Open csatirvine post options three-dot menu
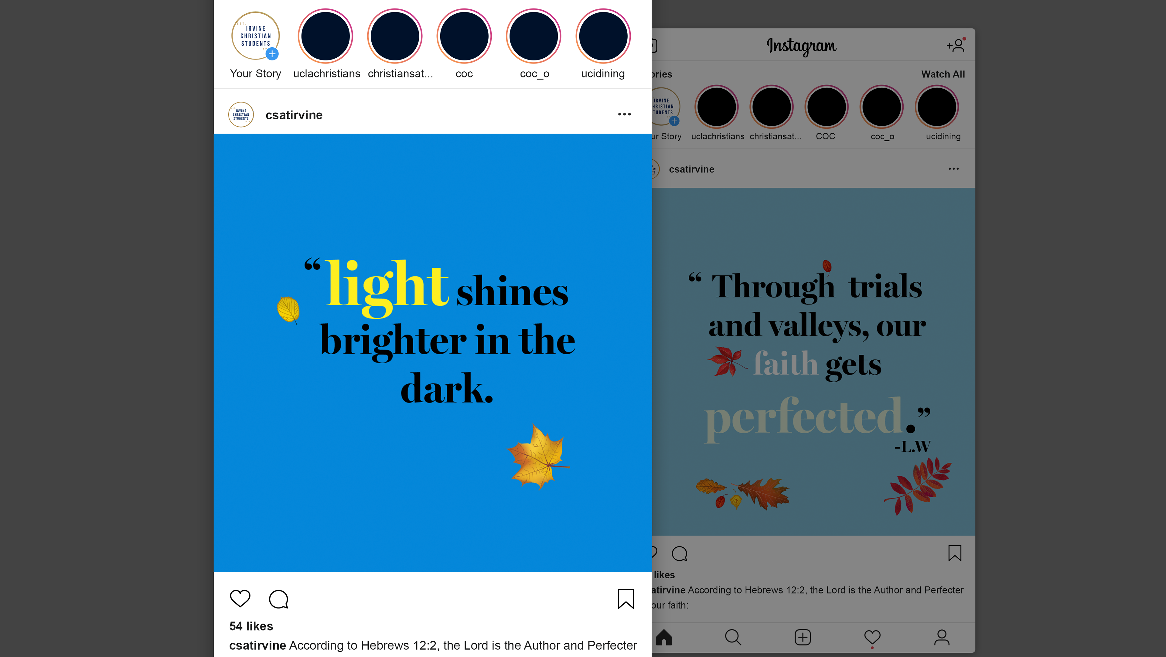 click(x=625, y=114)
